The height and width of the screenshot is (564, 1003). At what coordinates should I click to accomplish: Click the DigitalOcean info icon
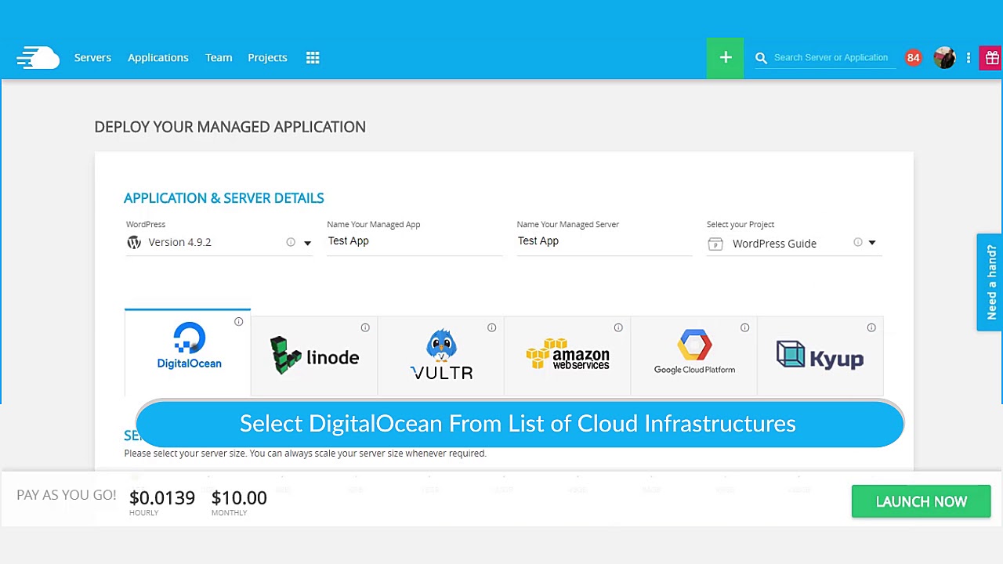pyautogui.click(x=238, y=321)
